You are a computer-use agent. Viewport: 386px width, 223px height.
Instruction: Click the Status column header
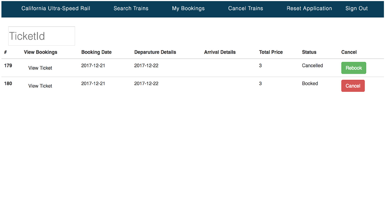(x=309, y=52)
